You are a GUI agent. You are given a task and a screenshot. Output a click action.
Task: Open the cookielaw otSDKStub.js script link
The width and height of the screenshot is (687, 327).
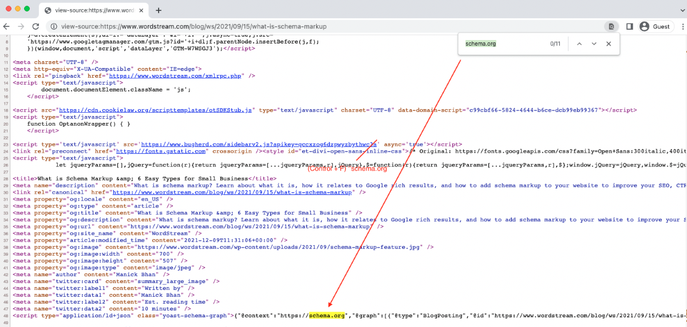[155, 110]
